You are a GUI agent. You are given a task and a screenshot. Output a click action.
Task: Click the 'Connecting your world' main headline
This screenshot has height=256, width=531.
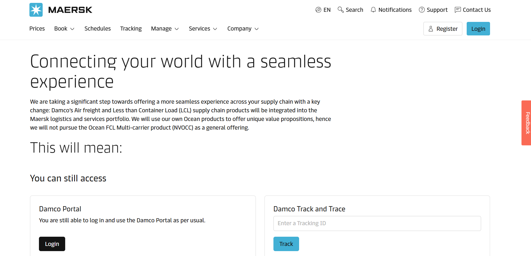tap(181, 71)
